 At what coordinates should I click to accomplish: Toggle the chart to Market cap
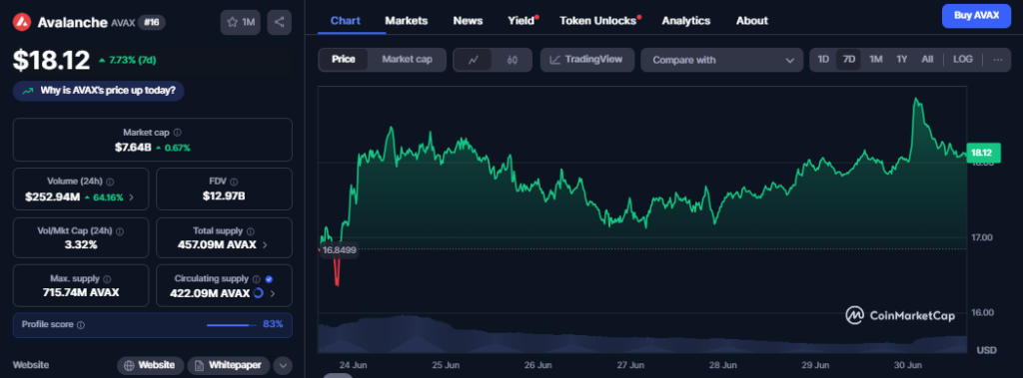(408, 59)
